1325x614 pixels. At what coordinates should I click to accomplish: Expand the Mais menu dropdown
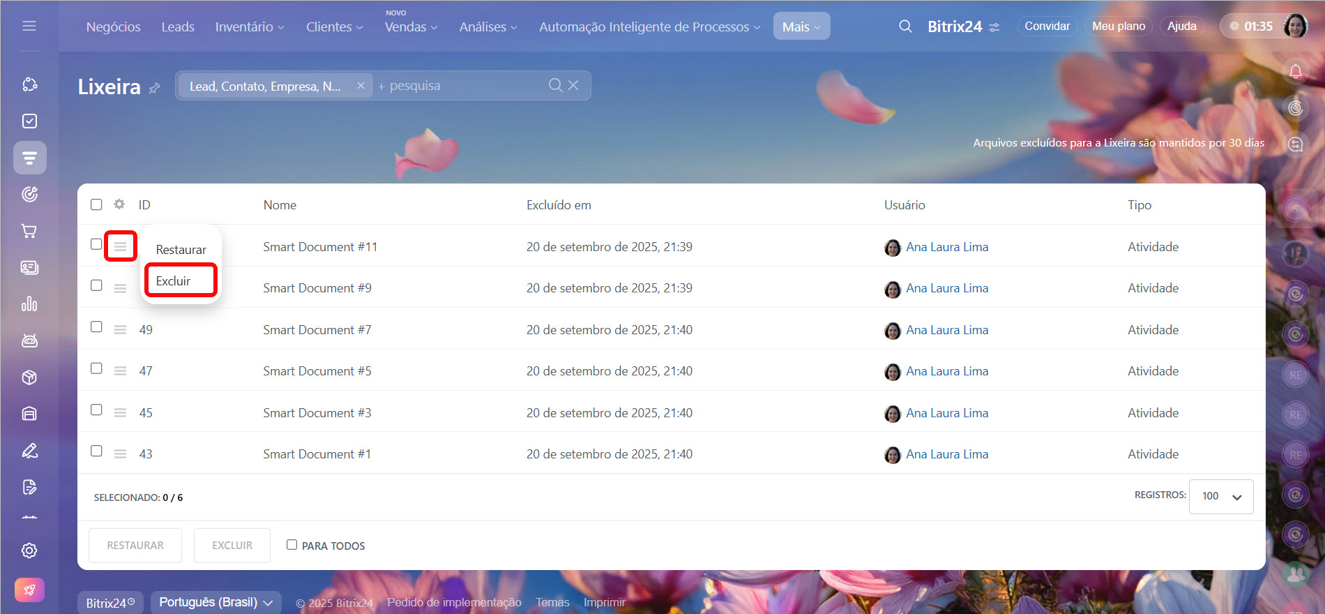(x=801, y=27)
